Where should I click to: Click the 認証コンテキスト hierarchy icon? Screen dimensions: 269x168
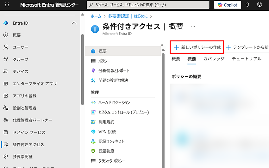click(93, 141)
